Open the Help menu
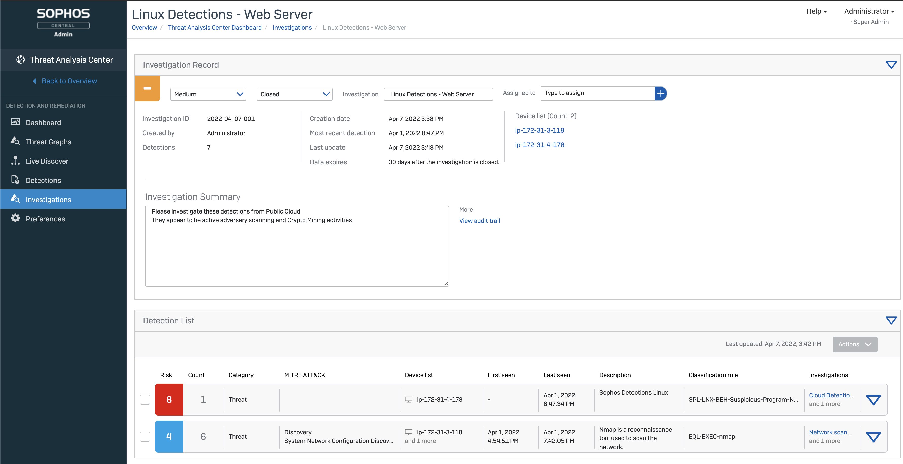The width and height of the screenshot is (903, 464). click(x=816, y=11)
